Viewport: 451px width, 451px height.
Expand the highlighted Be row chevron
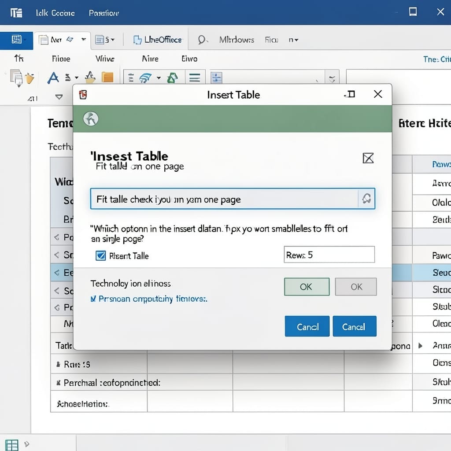[57, 273]
